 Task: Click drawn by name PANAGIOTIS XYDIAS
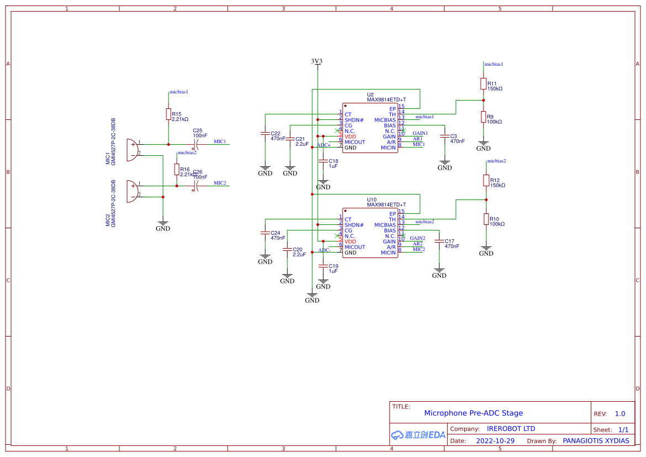(x=596, y=440)
